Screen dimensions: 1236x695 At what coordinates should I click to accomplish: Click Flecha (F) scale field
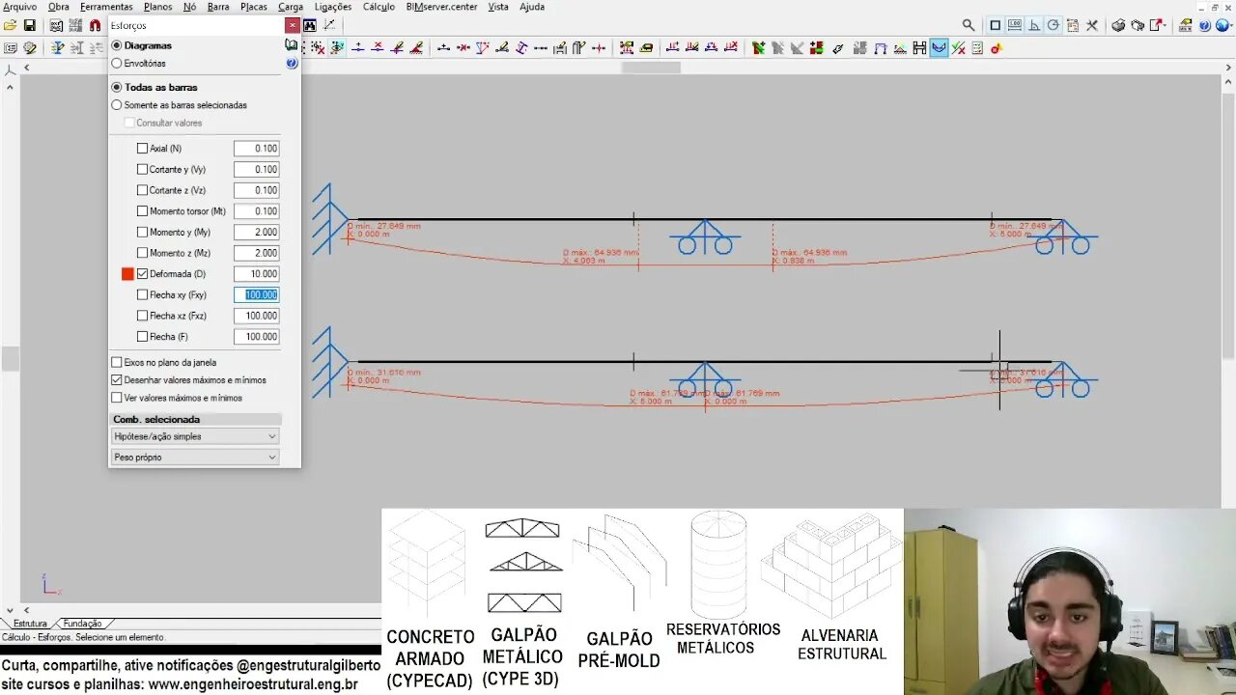point(256,337)
